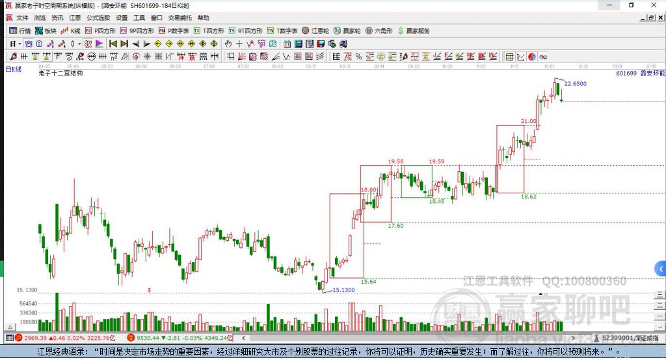
Task: Open the 赢家轮 wheel tool
Action: (347, 31)
